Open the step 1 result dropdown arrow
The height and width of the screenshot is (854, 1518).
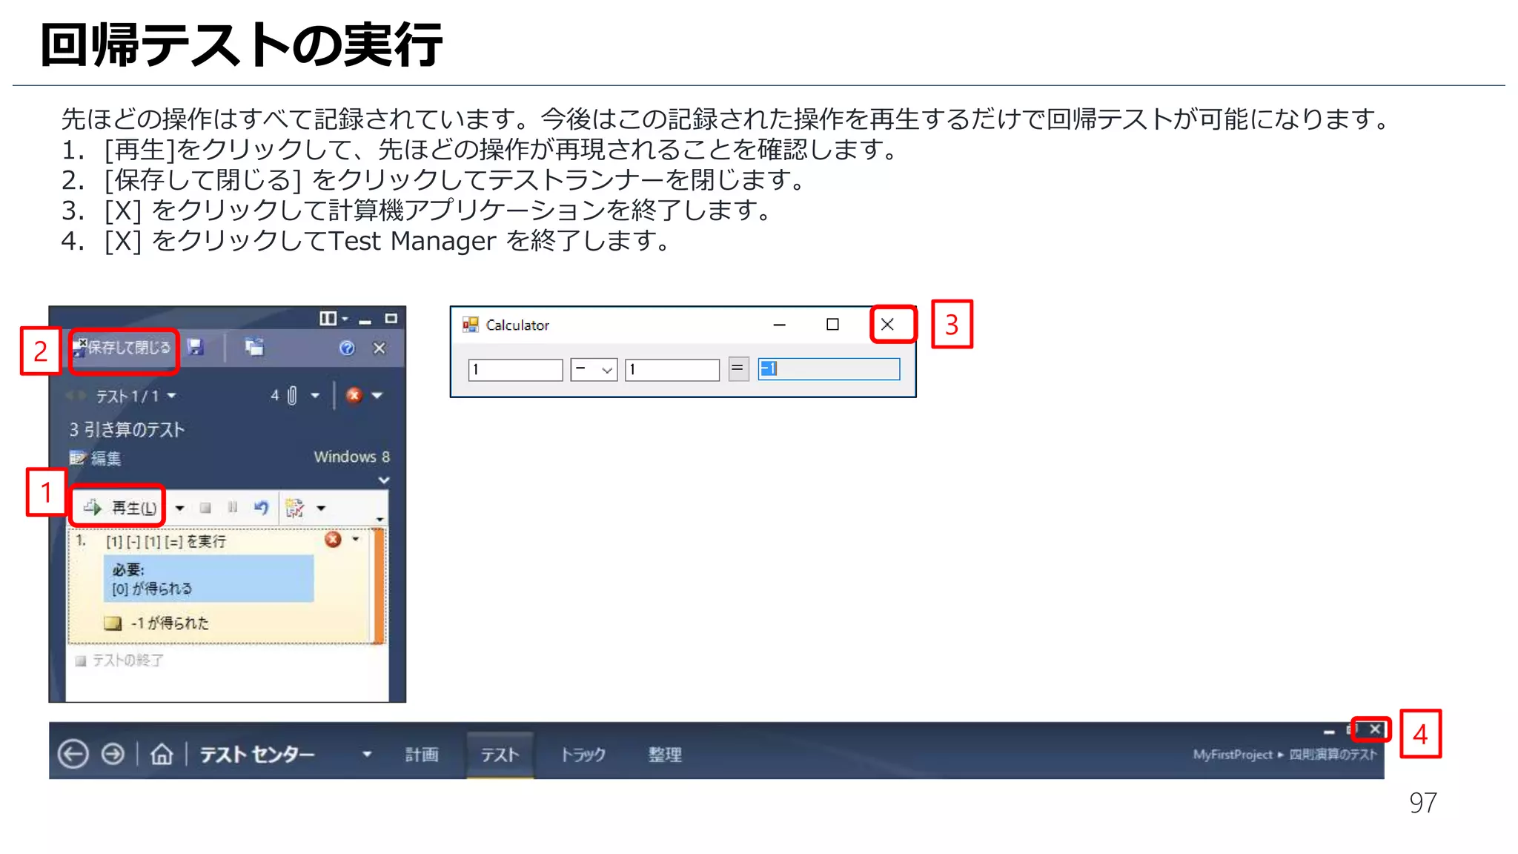coord(356,540)
